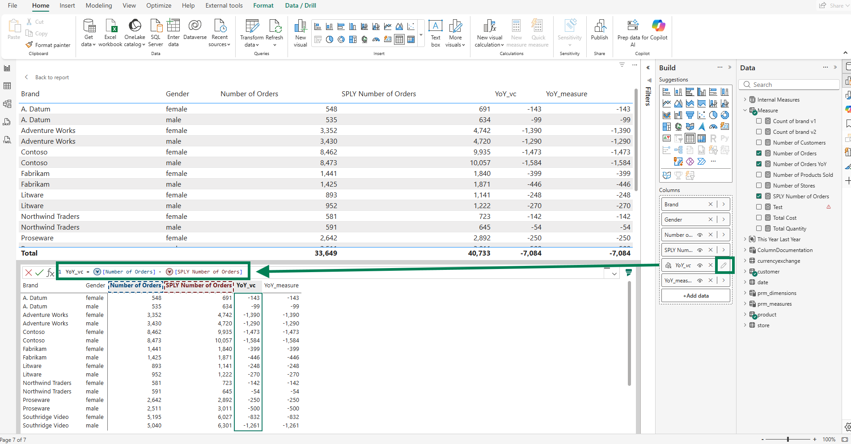
Task: Open the File menu
Action: click(x=13, y=5)
